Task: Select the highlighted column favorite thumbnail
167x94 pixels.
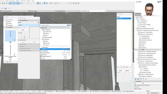Action: (10, 36)
